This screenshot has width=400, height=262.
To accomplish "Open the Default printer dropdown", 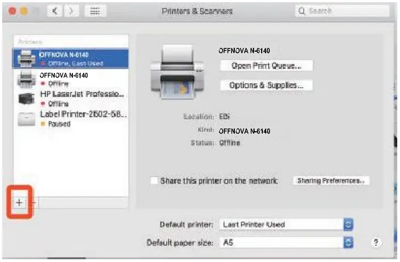I will tap(286, 225).
